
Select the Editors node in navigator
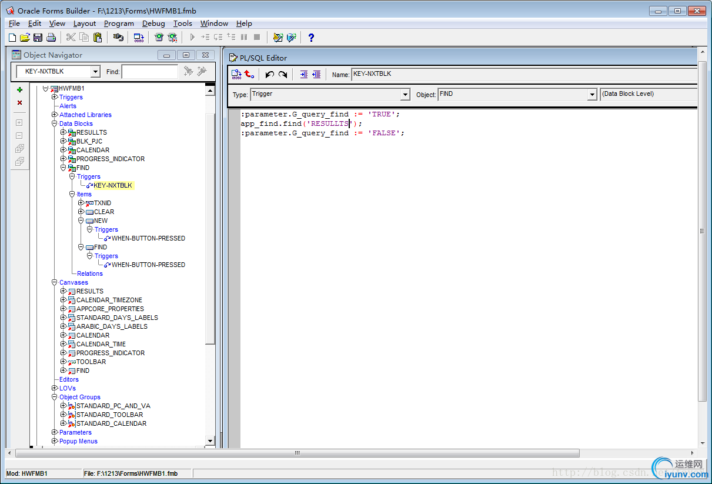click(x=69, y=379)
